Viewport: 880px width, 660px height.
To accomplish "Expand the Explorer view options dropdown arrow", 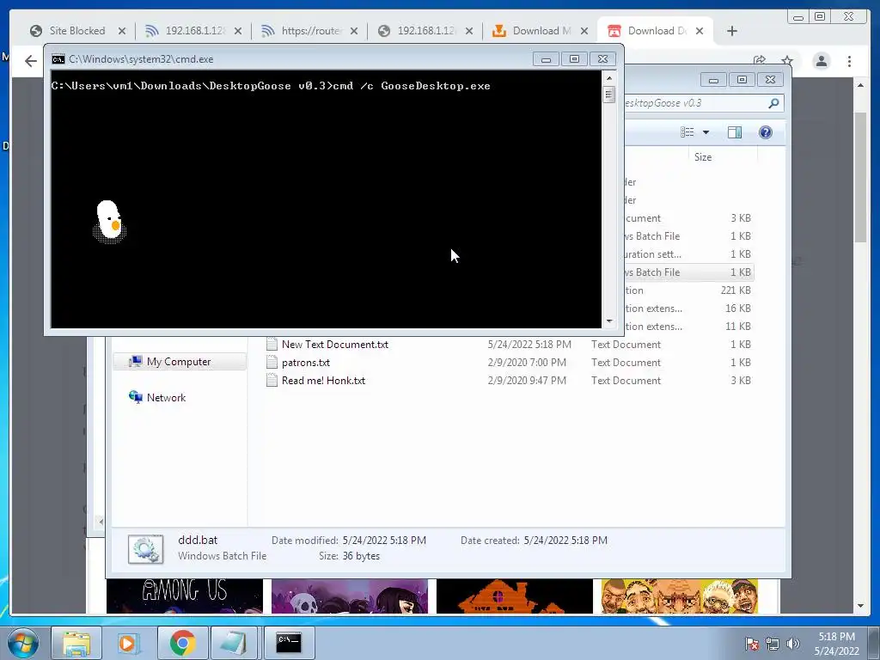I will coord(706,131).
